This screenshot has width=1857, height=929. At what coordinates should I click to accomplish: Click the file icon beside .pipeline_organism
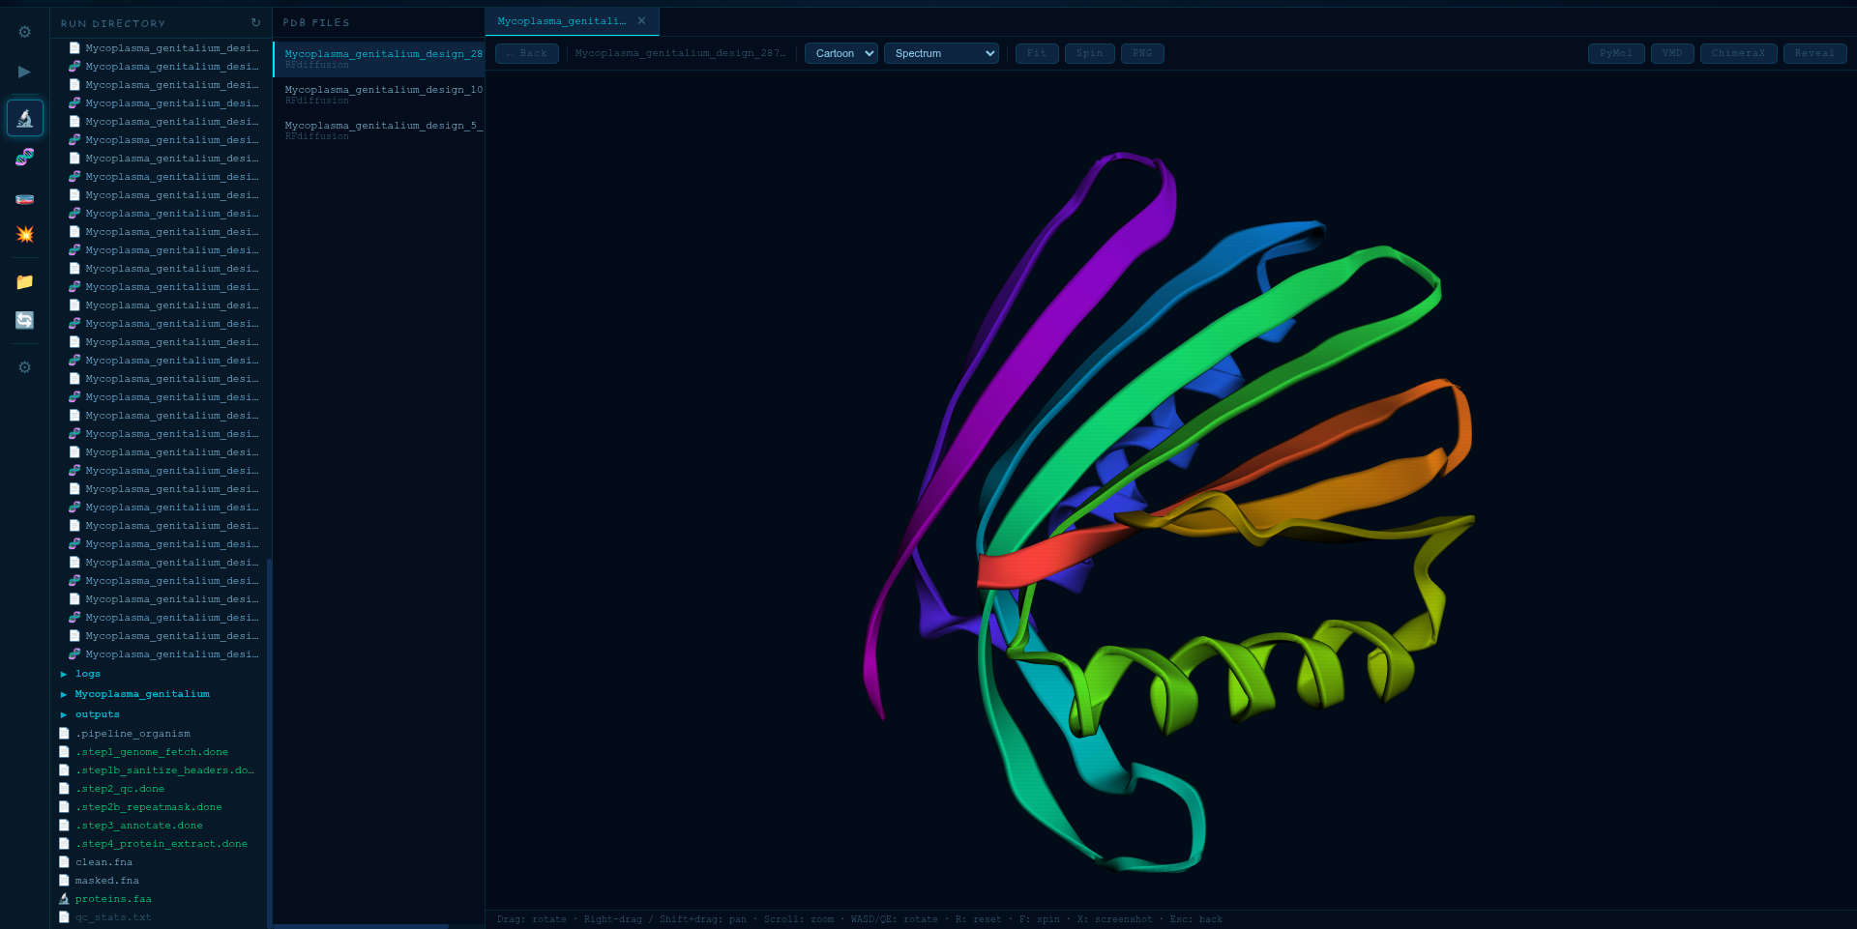(64, 734)
